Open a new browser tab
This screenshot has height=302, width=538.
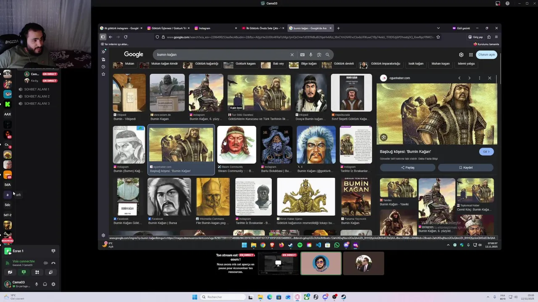coord(338,28)
